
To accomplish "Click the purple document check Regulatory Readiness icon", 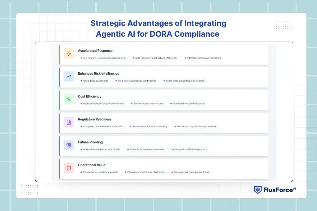I will pos(69,122).
